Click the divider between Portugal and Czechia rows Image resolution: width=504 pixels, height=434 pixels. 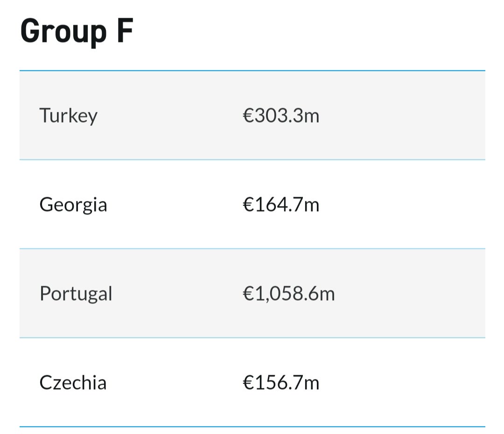pos(252,338)
